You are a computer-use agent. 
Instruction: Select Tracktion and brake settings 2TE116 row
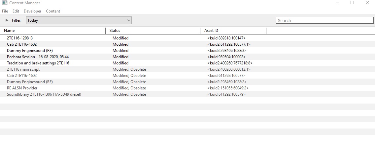pyautogui.click(x=187, y=63)
